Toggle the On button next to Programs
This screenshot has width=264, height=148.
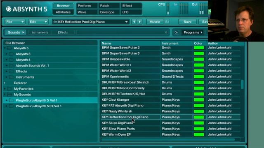point(176,32)
